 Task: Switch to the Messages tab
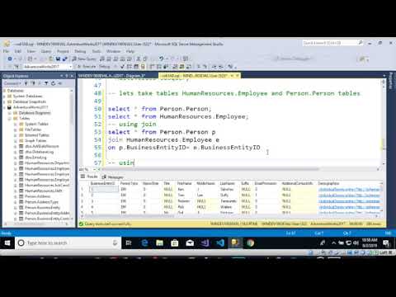pos(112,177)
